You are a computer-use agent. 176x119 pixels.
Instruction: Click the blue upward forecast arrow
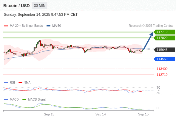tap(148, 41)
